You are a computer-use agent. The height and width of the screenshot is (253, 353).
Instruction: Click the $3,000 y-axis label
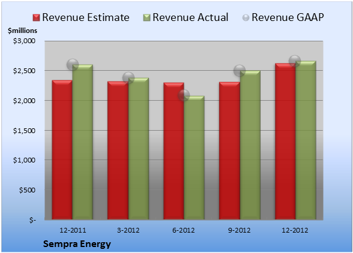click(x=24, y=41)
